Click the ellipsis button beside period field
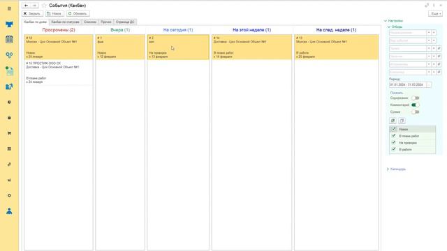Image resolution: width=447 pixels, height=251 pixels. 429,85
